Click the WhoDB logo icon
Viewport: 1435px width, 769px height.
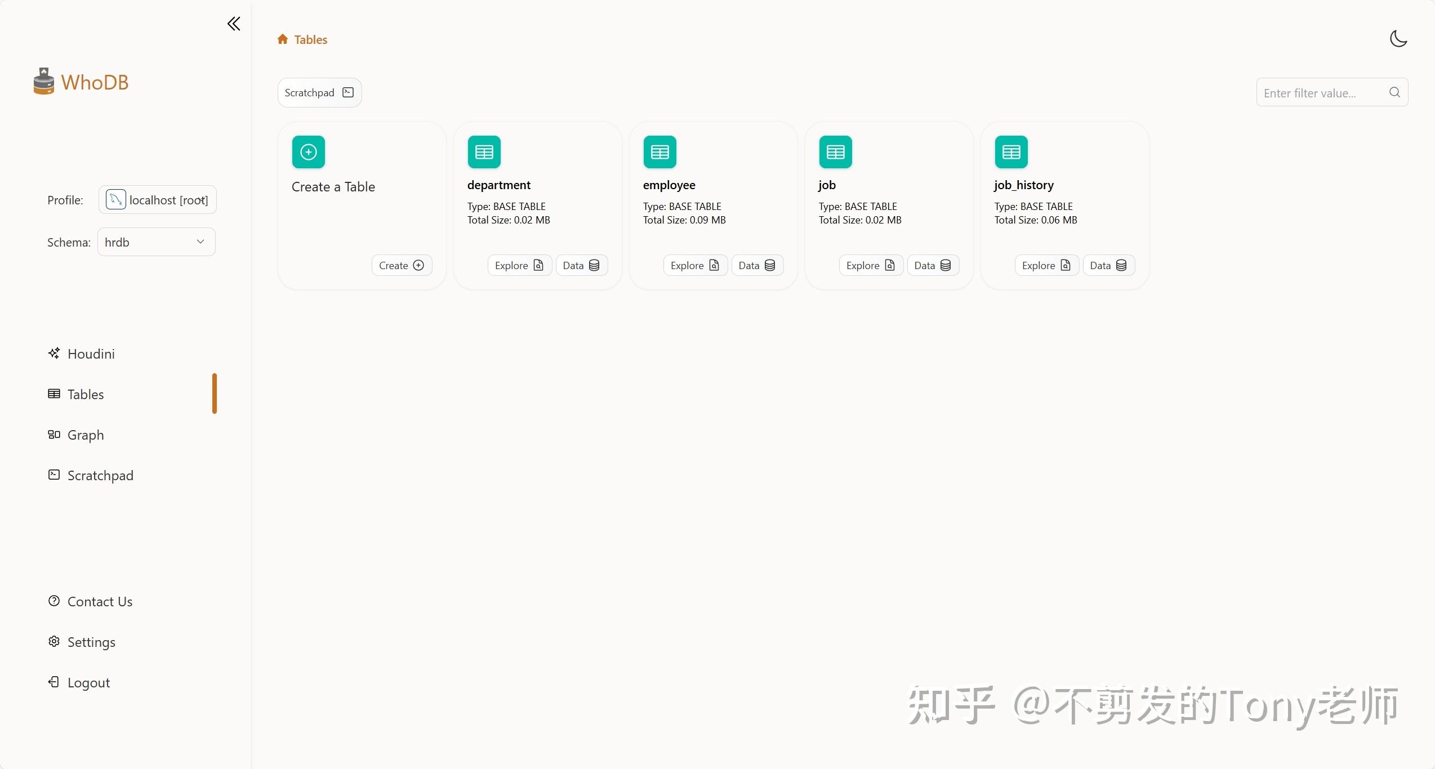click(43, 81)
